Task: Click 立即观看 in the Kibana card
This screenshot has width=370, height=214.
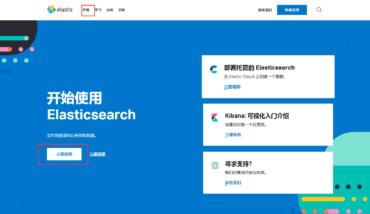Action: 233,135
